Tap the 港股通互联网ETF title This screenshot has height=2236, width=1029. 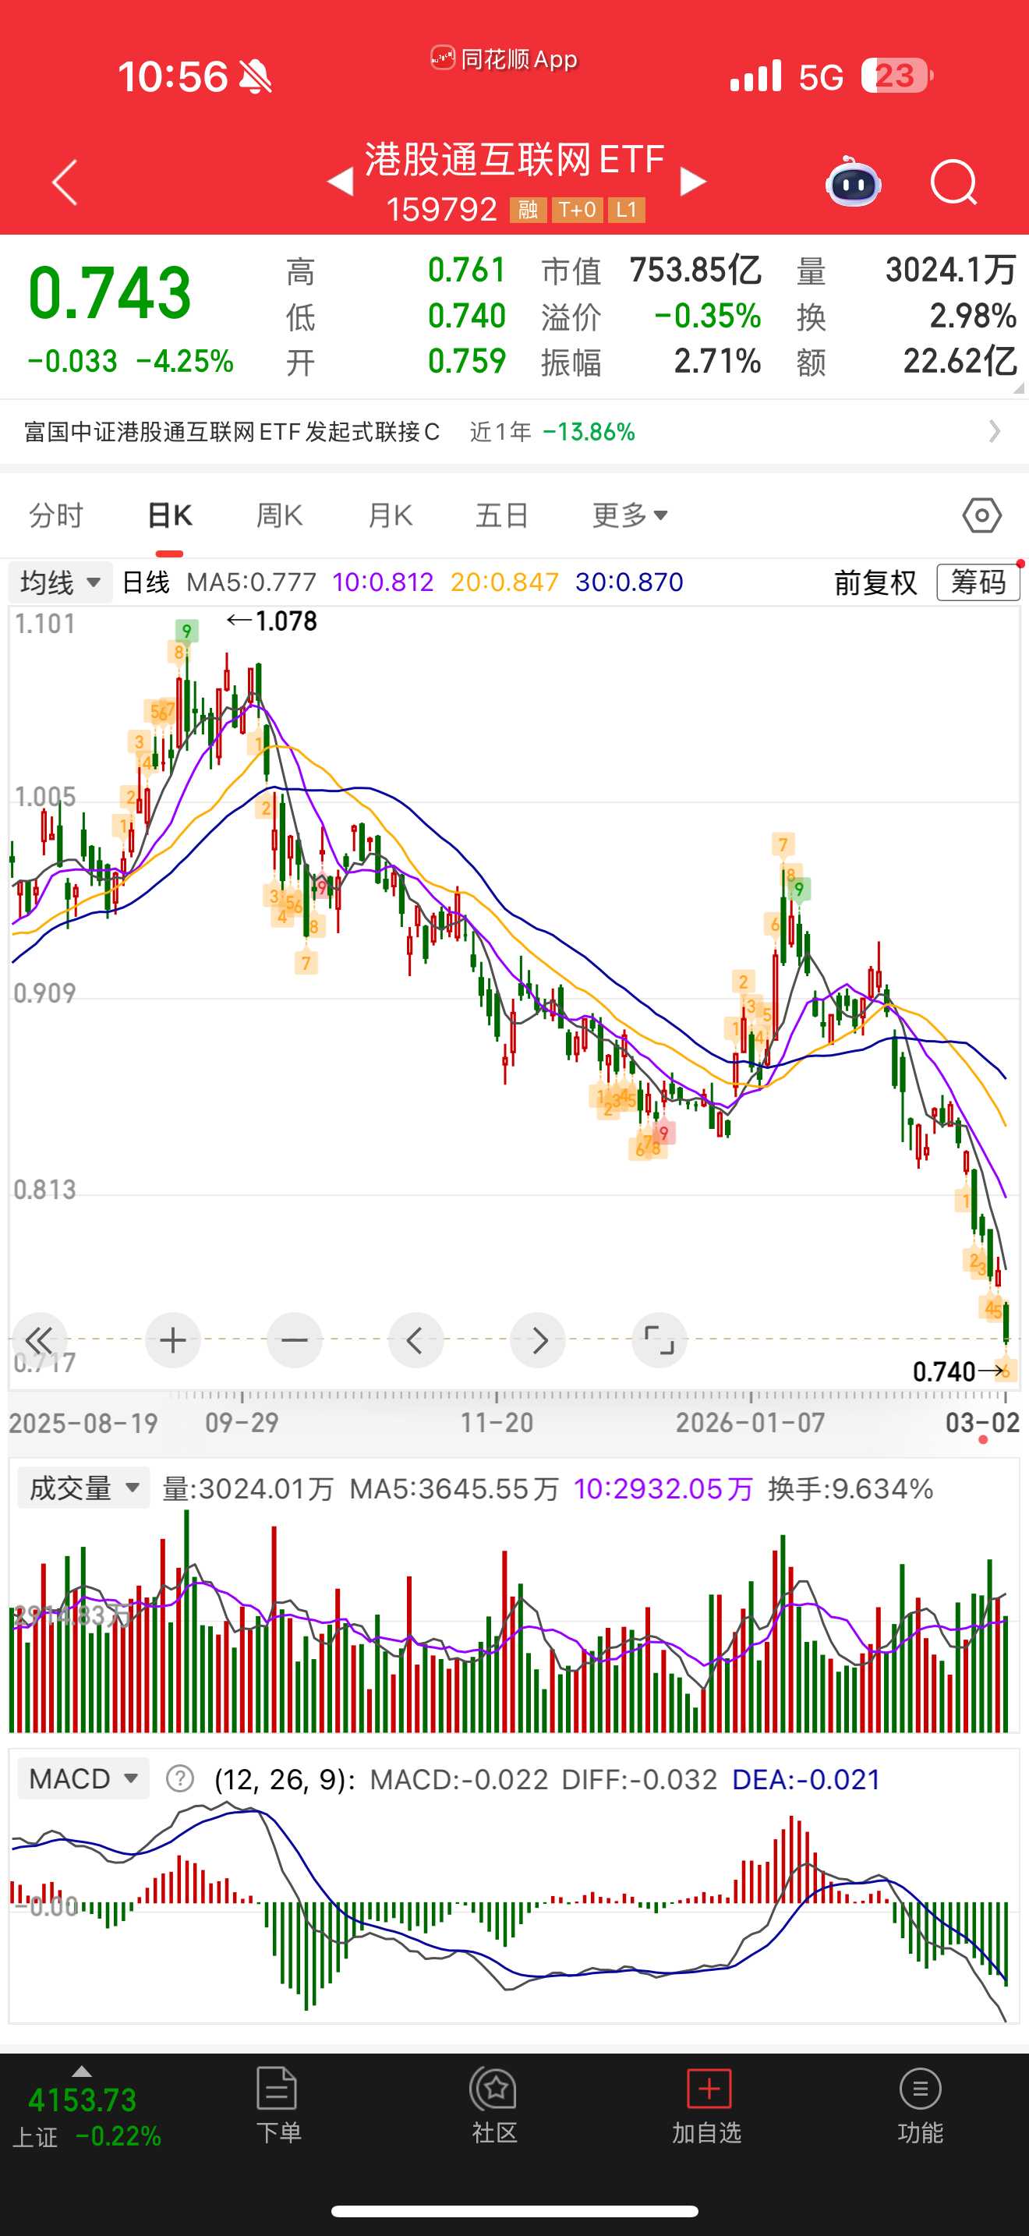coord(514,160)
